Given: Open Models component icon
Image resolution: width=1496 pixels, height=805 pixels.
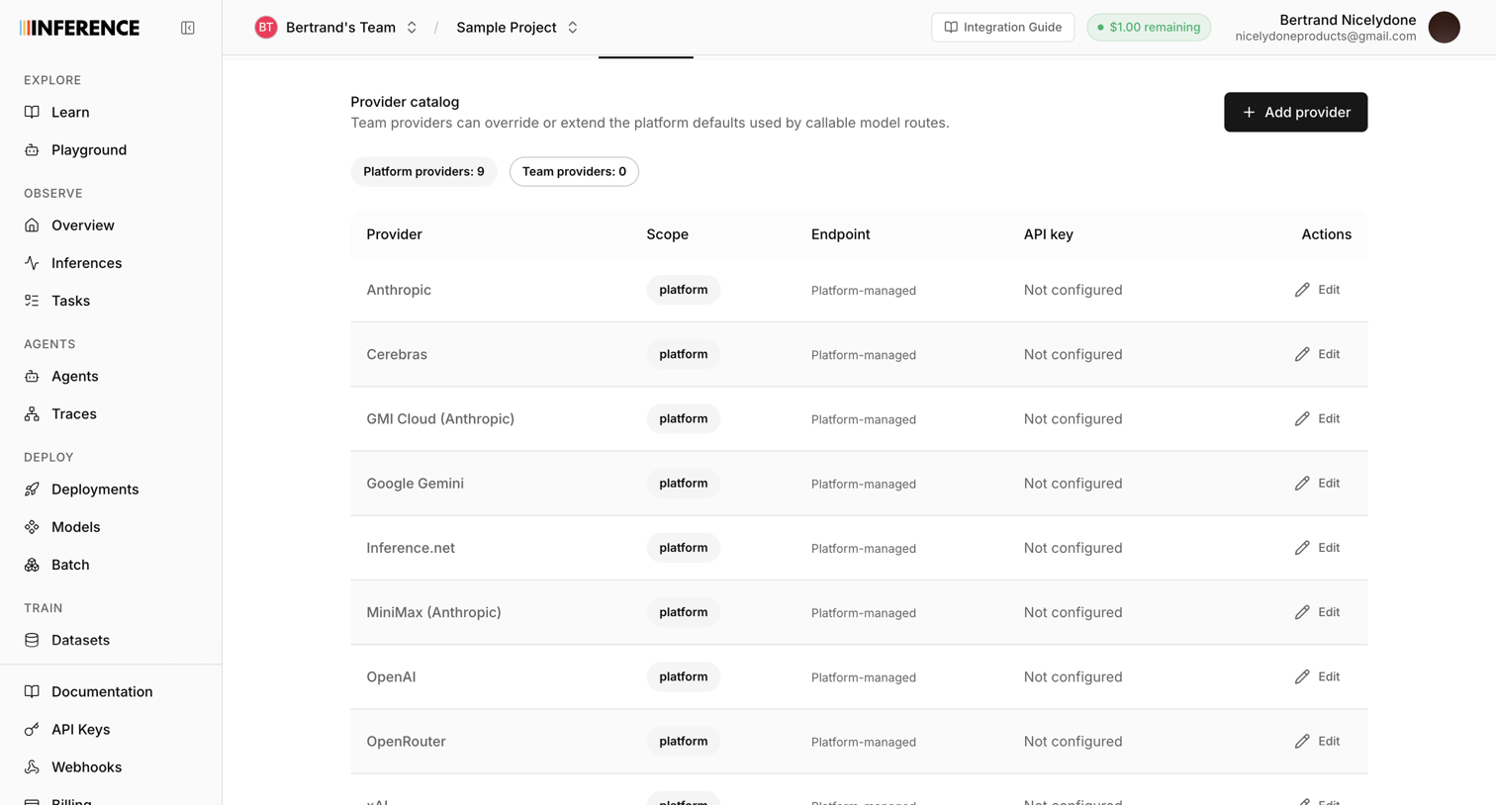Looking at the screenshot, I should (32, 526).
